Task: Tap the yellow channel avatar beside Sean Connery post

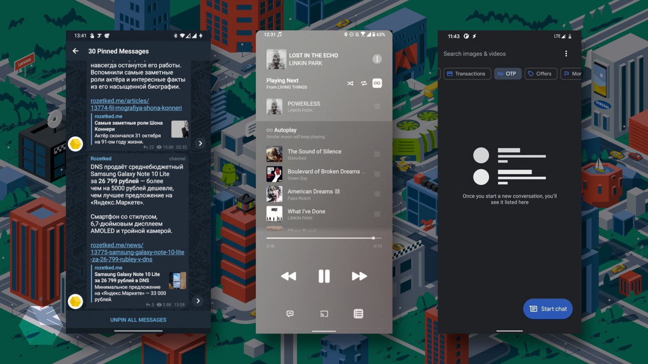Action: coord(76,144)
